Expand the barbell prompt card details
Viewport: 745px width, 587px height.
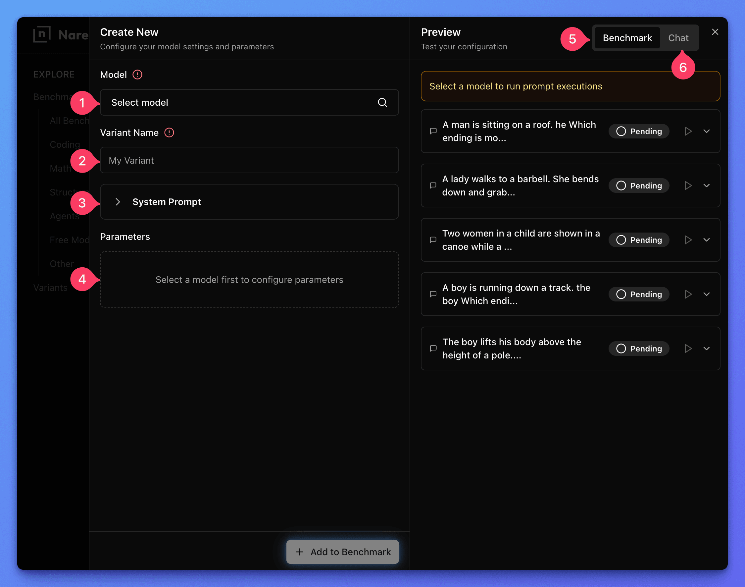[x=707, y=185]
